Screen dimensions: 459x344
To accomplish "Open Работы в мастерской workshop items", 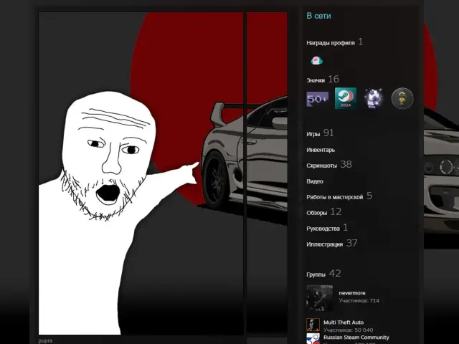I will 334,196.
